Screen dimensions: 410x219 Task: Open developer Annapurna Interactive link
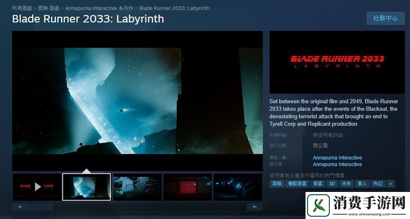pyautogui.click(x=337, y=157)
